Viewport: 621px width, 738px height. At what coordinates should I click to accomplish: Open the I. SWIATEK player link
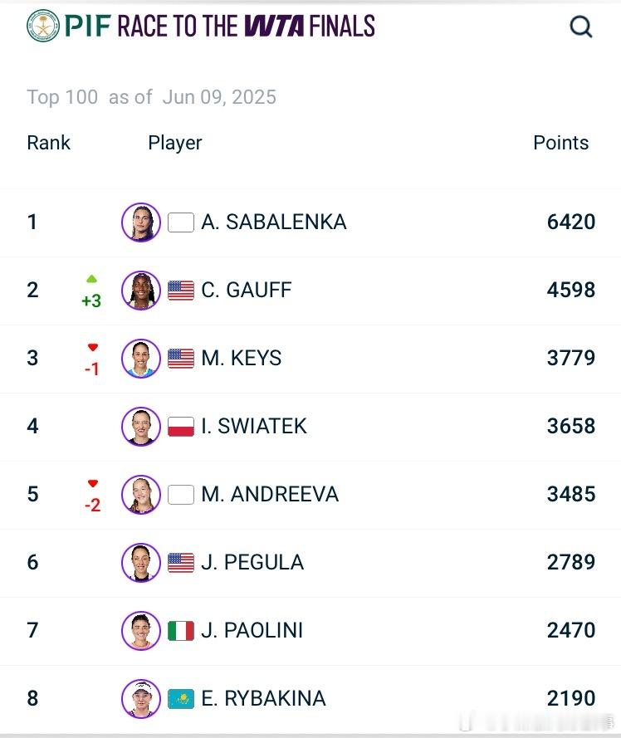[254, 427]
